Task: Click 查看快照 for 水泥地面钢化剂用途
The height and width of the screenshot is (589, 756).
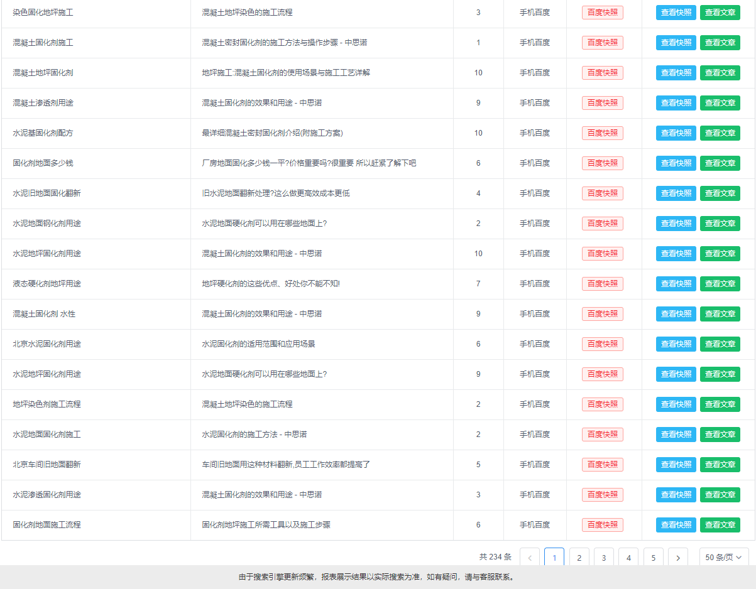Action: (x=676, y=224)
